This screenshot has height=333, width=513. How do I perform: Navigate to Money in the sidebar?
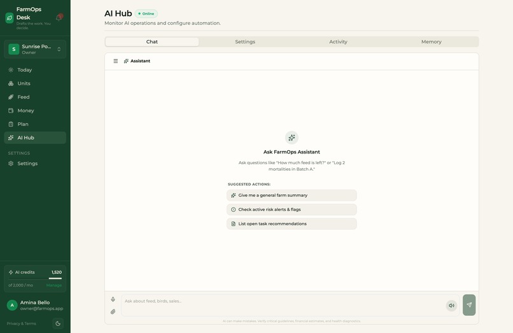pyautogui.click(x=35, y=111)
